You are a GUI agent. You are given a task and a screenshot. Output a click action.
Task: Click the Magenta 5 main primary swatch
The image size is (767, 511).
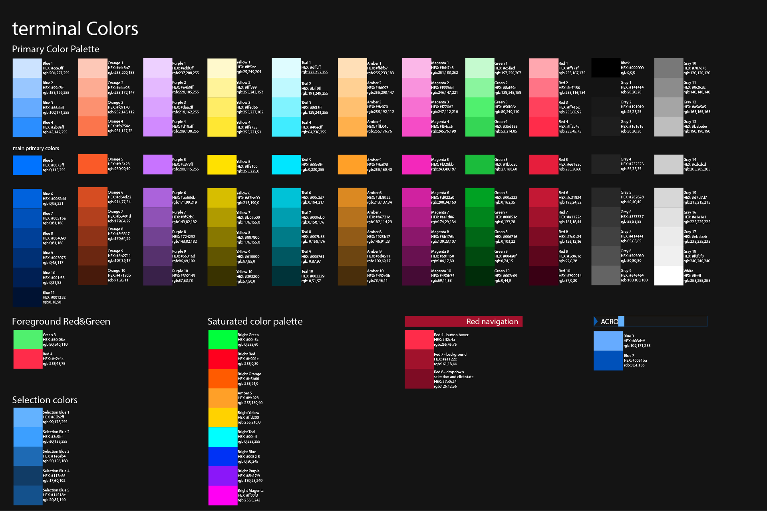point(416,164)
